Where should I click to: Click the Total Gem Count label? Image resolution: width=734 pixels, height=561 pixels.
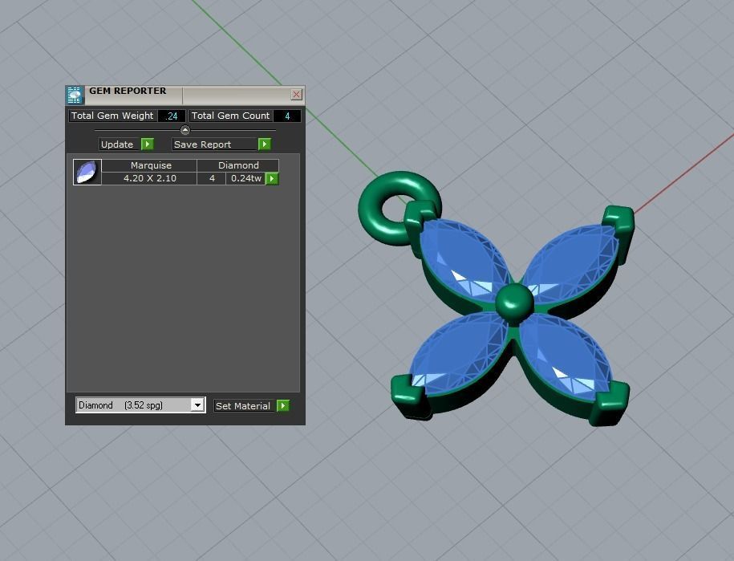click(x=230, y=116)
